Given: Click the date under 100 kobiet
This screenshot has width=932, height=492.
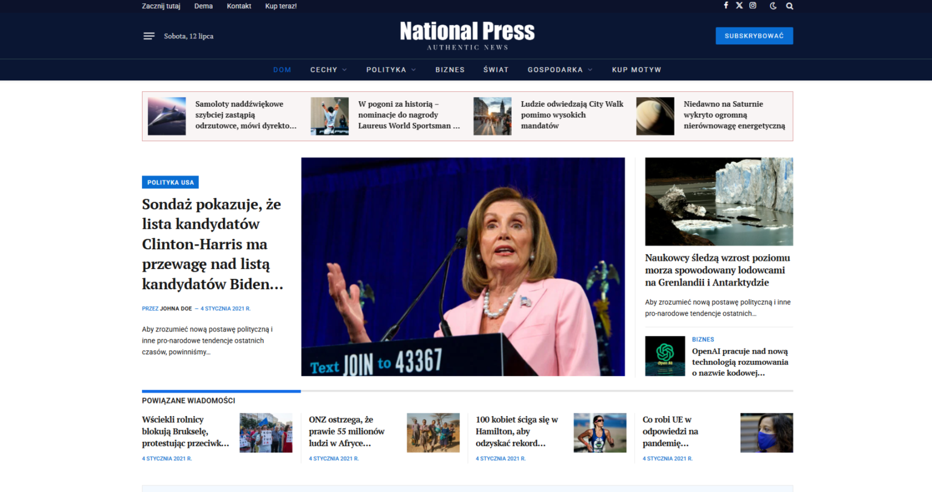Looking at the screenshot, I should (500, 459).
